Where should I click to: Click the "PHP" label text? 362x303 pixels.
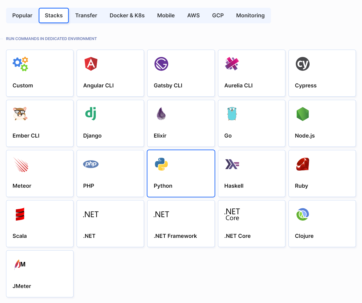89,186
